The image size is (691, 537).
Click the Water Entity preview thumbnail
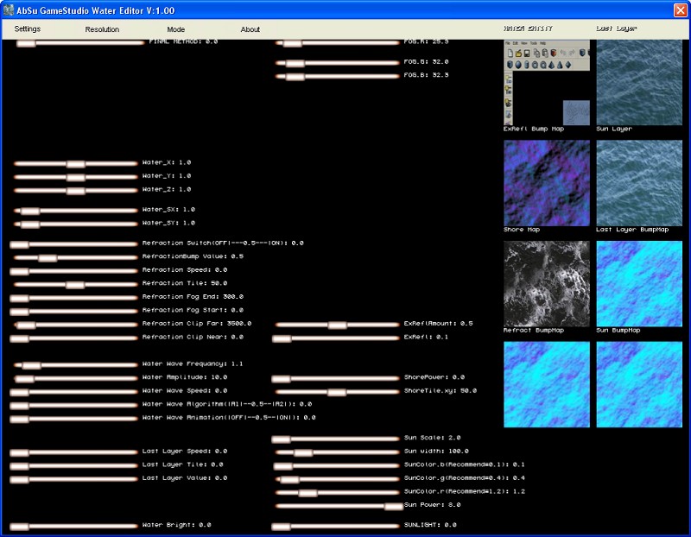[546, 82]
